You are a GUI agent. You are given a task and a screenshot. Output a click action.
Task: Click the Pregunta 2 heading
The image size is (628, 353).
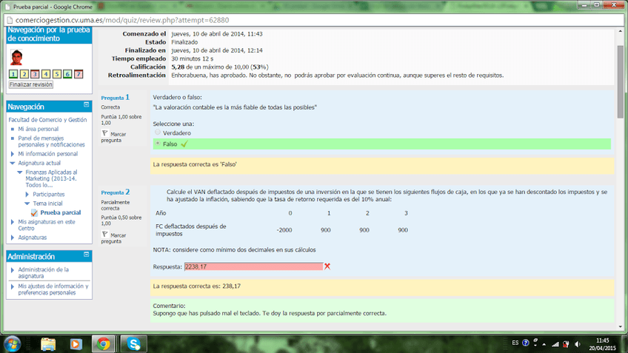pos(115,192)
